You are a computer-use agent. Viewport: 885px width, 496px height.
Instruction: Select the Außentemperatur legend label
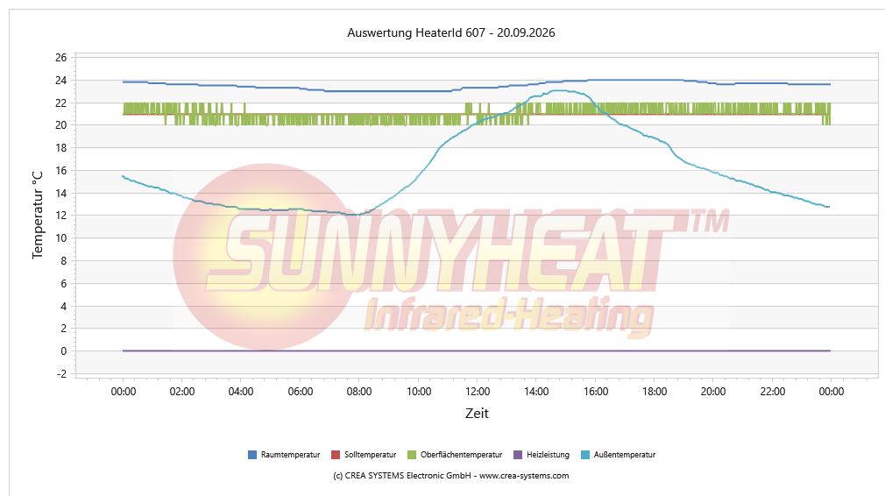(625, 455)
